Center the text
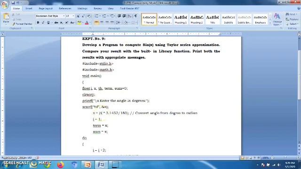Image resolution: width=301 pixels, height=169 pixels. click(102, 23)
